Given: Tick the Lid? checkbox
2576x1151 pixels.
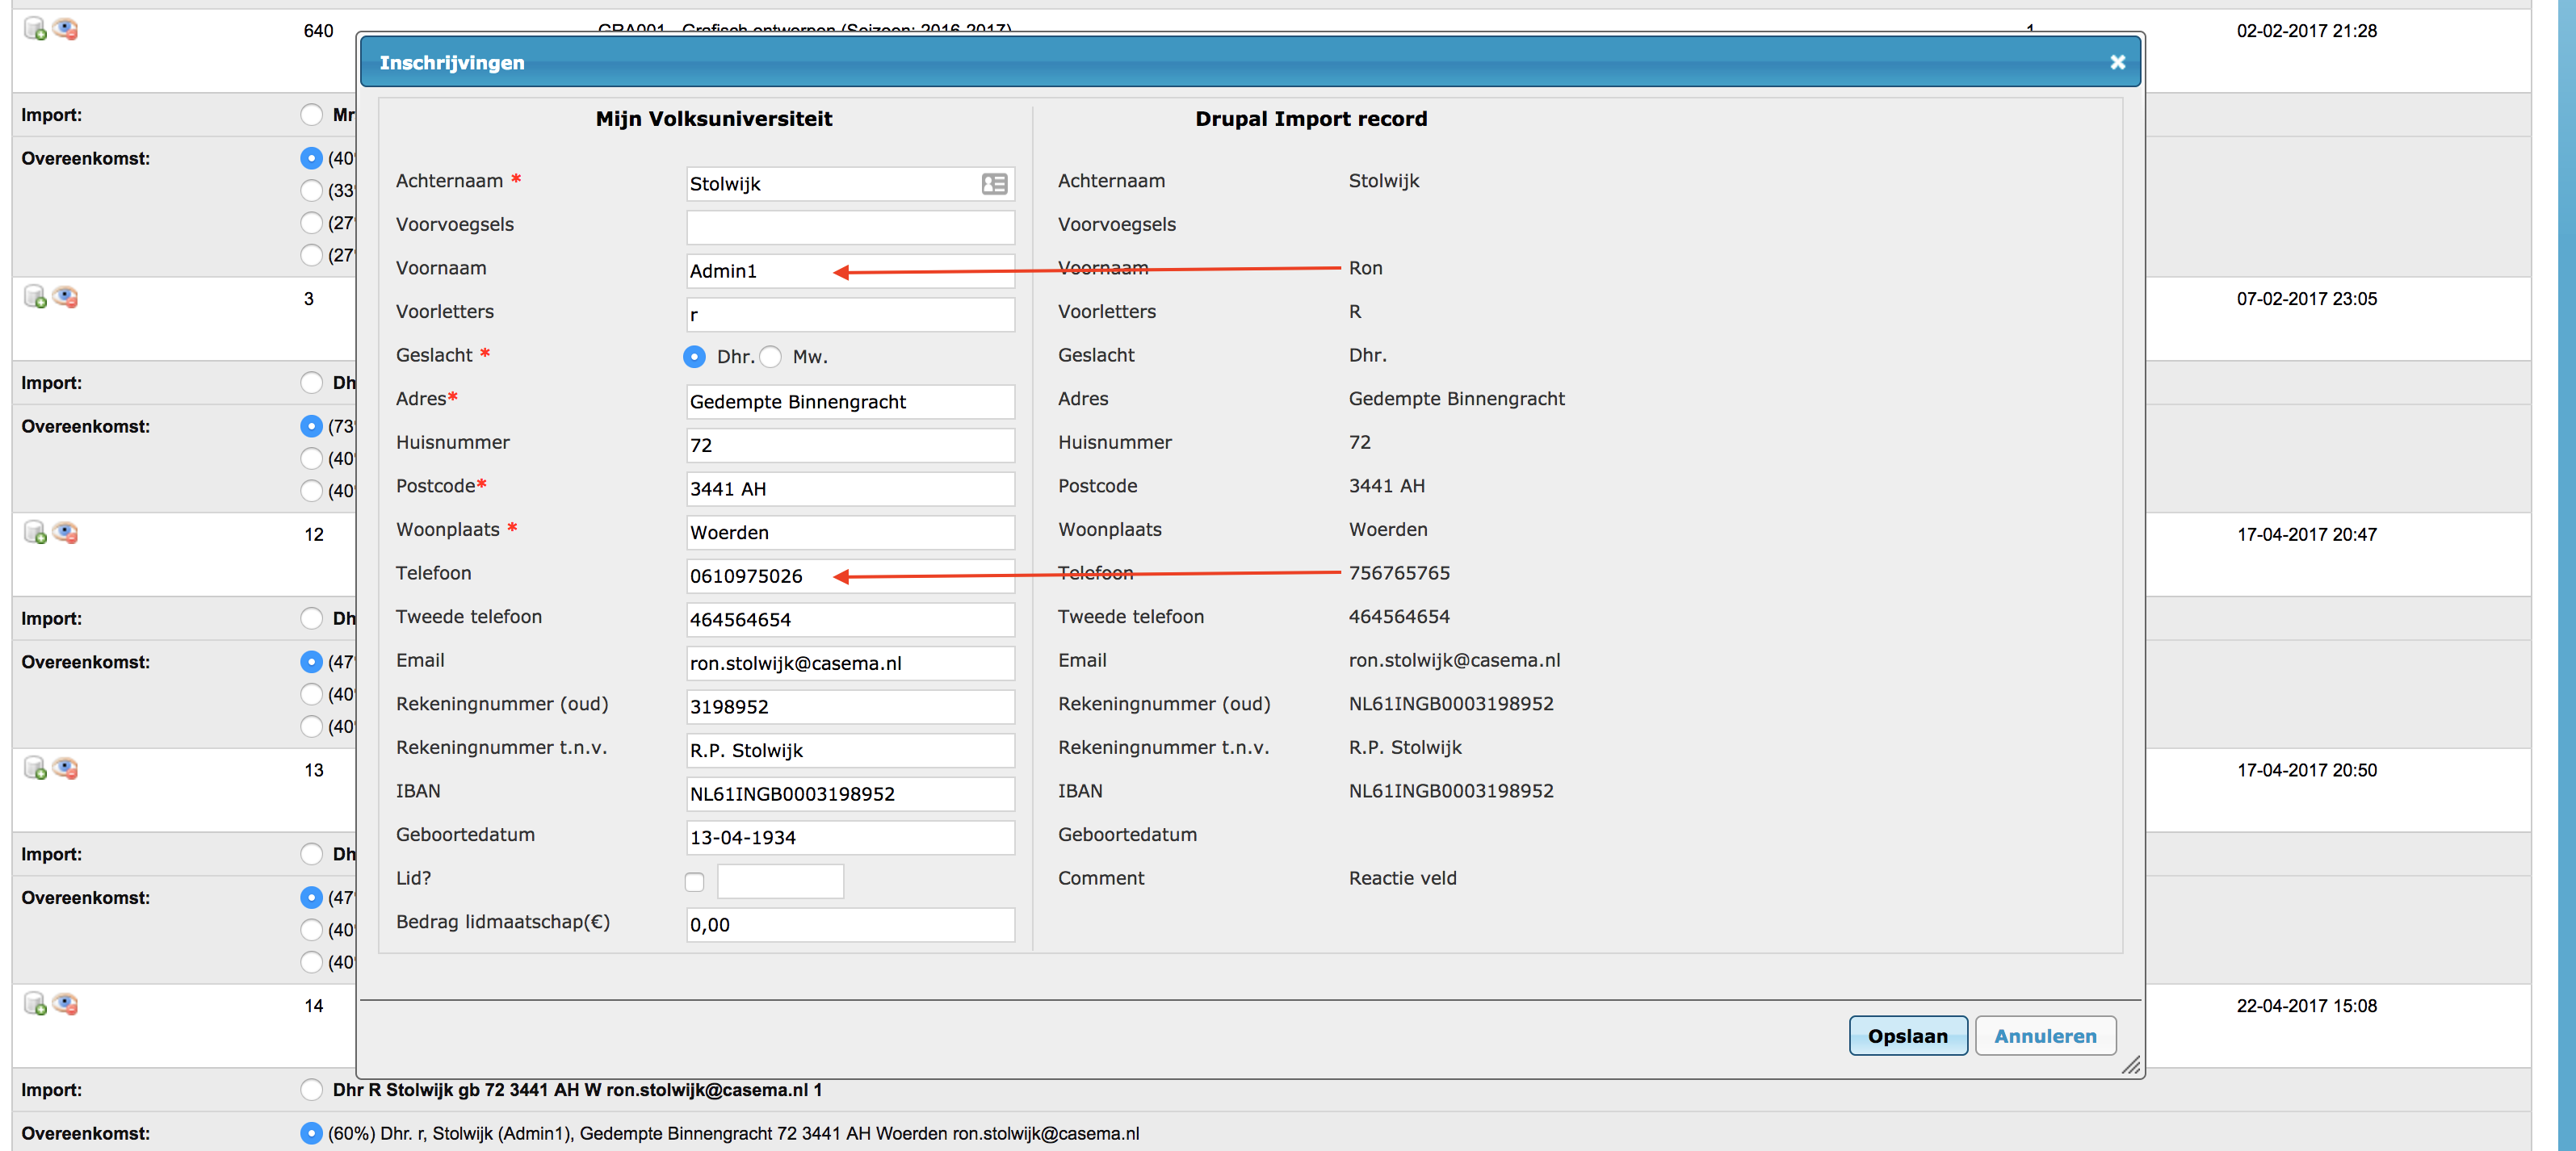Looking at the screenshot, I should point(695,881).
